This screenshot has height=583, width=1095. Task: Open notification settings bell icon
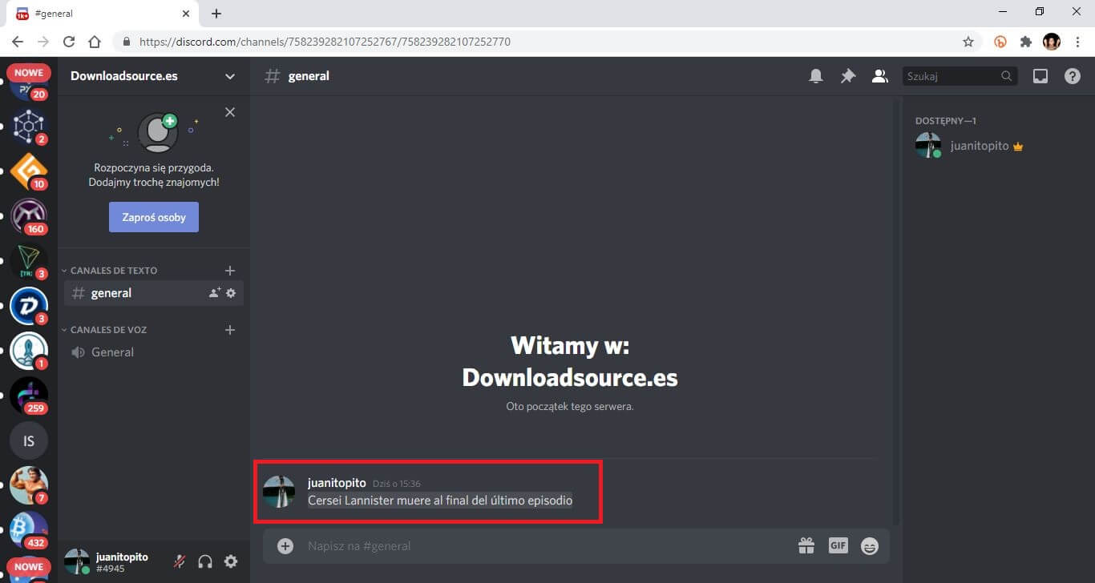click(815, 76)
